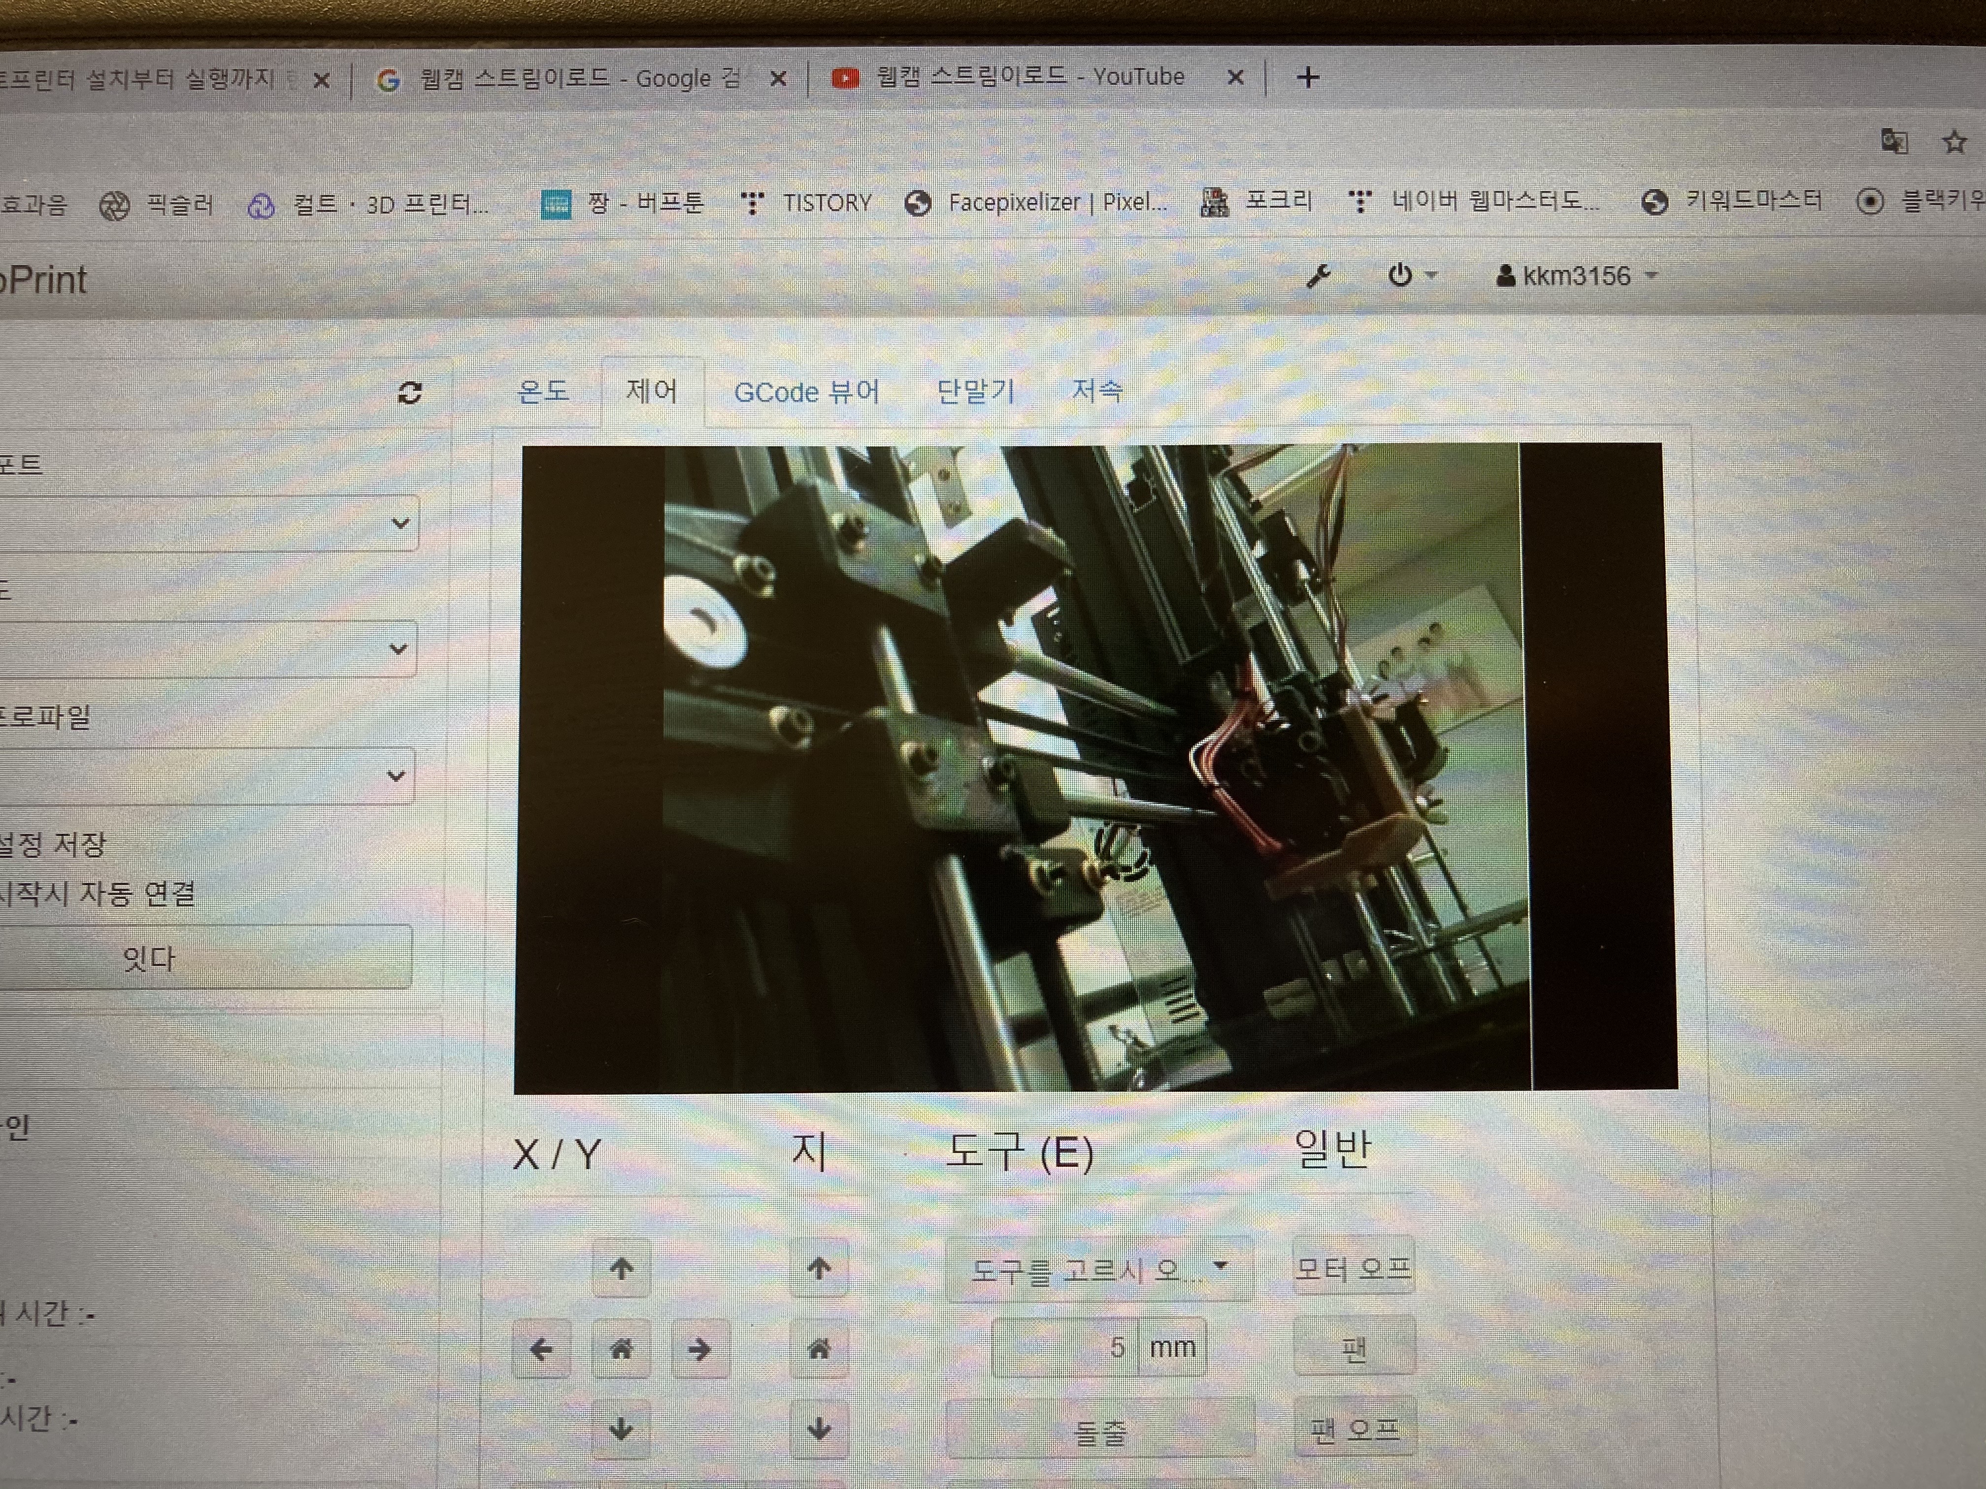This screenshot has width=1986, height=1489.
Task: Open settings wrench icon
Action: tap(1318, 276)
